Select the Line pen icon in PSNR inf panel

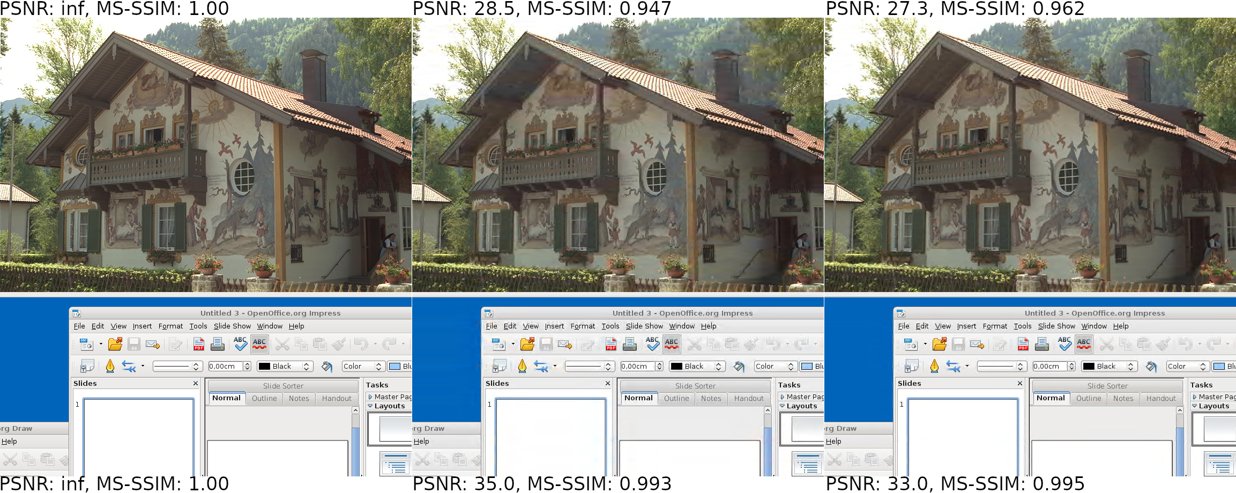point(110,366)
